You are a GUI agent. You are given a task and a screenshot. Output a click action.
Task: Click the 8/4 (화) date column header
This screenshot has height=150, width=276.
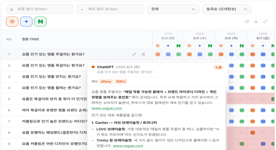tap(168, 36)
